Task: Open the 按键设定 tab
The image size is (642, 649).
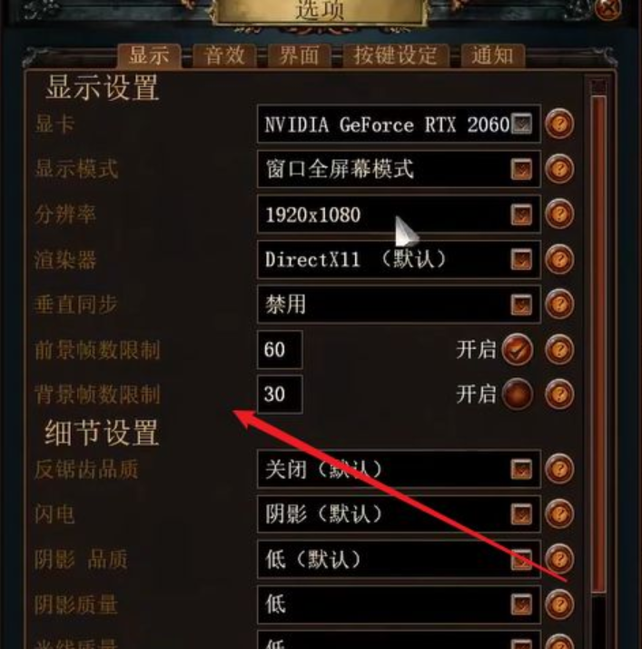Action: 396,55
